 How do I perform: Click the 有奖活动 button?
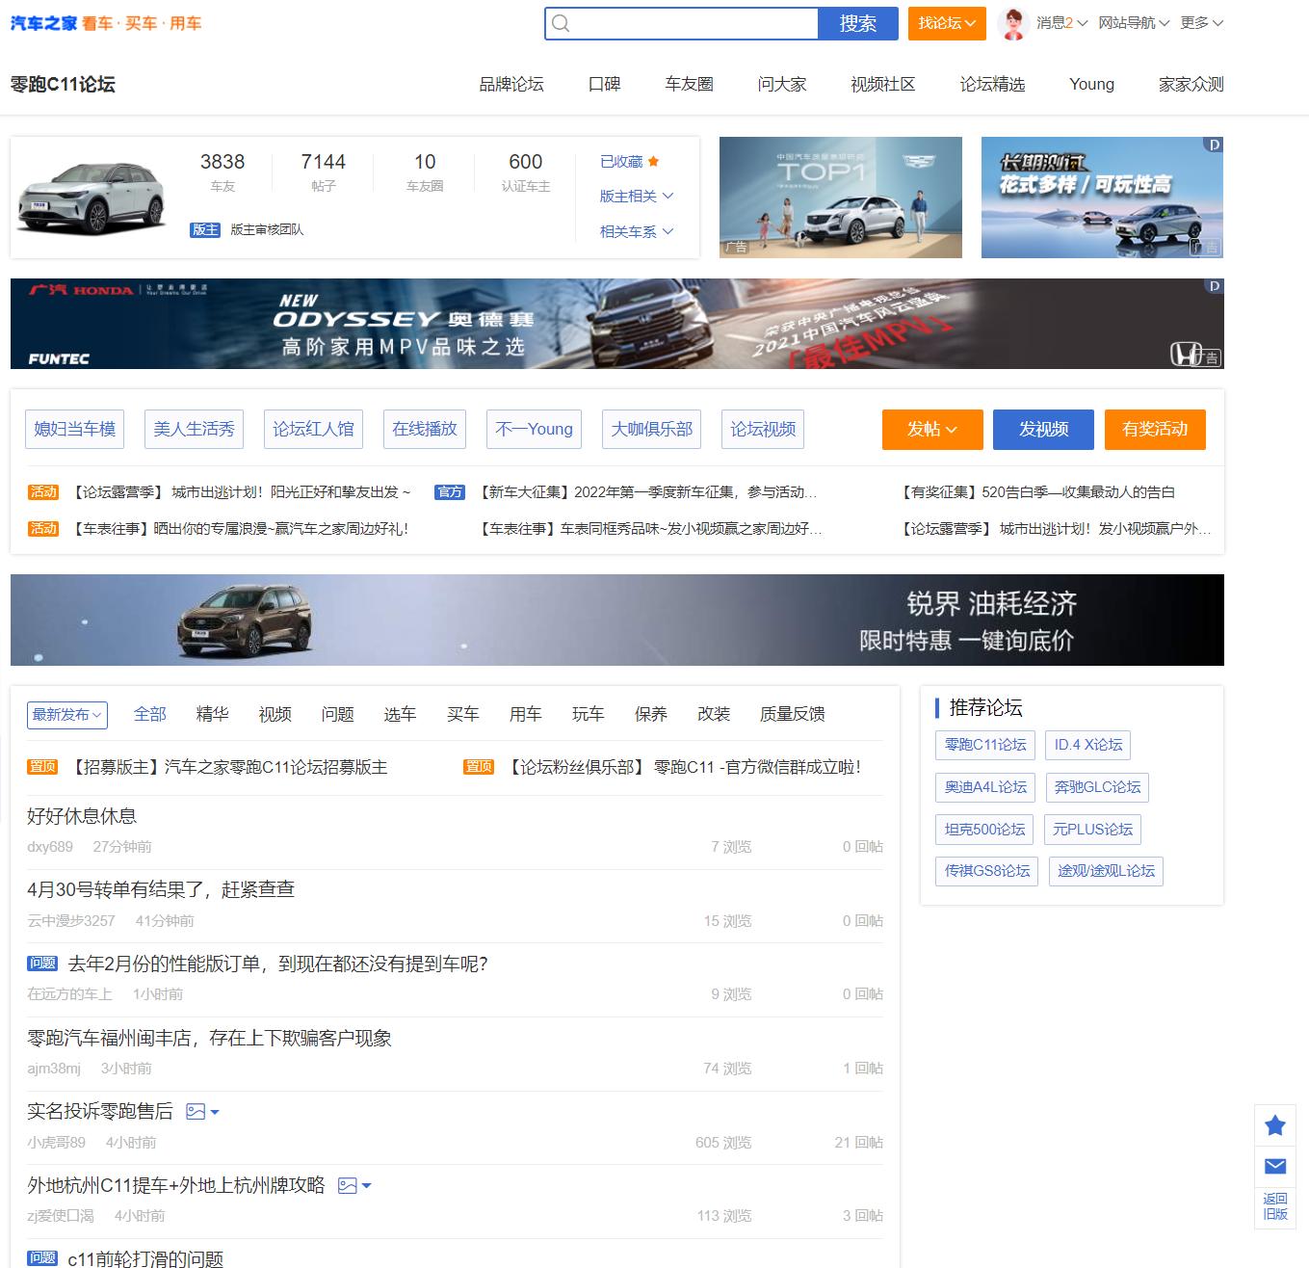tap(1154, 430)
